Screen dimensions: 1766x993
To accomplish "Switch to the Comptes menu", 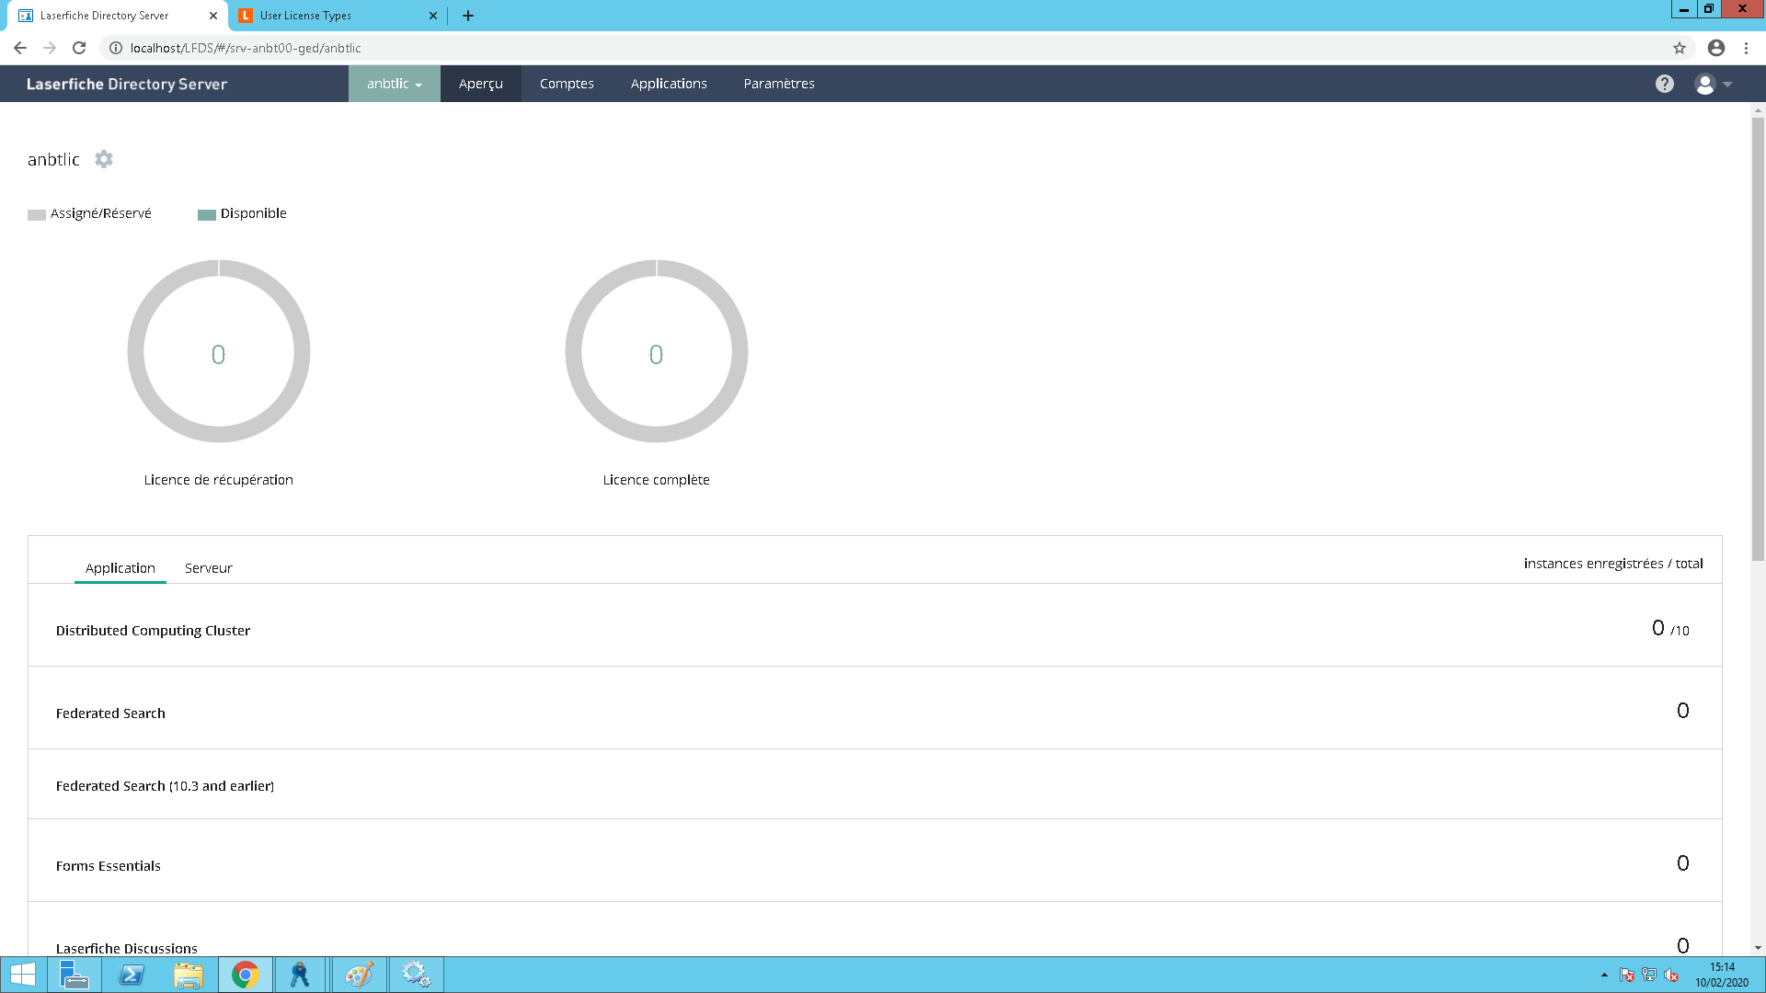I will tap(567, 84).
